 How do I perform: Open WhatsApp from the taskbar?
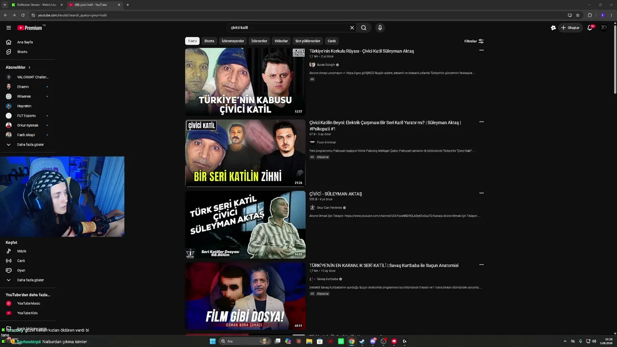click(341, 341)
